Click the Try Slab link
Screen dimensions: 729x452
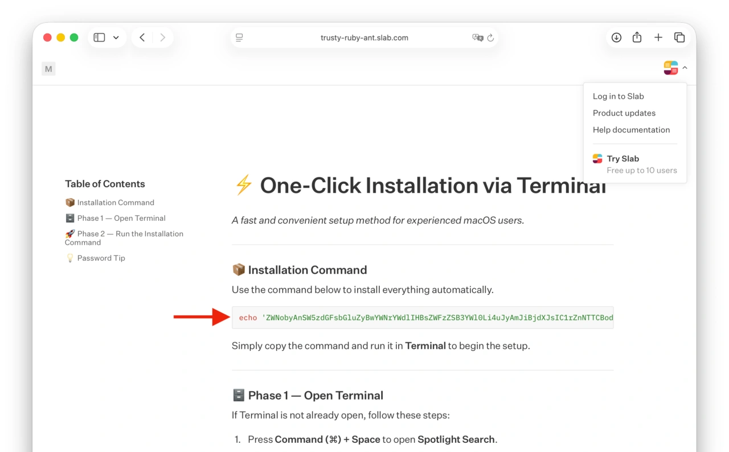(622, 158)
